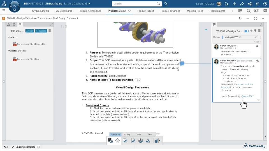This screenshot has width=269, height=151.
Task: Click the monitor play icon in bottom toolbar
Action: point(110,141)
